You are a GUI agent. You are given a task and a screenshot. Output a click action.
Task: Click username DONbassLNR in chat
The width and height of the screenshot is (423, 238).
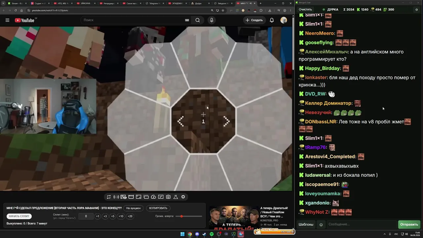pos(321,122)
